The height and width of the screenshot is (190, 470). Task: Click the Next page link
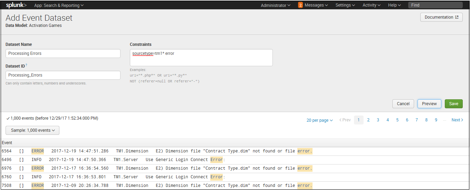[457, 120]
